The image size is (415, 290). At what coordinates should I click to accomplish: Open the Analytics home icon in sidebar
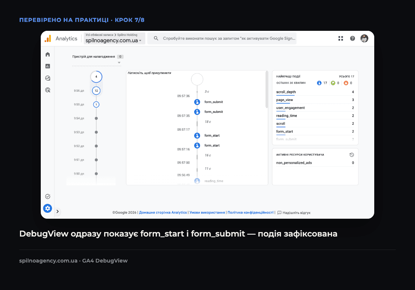coord(48,54)
